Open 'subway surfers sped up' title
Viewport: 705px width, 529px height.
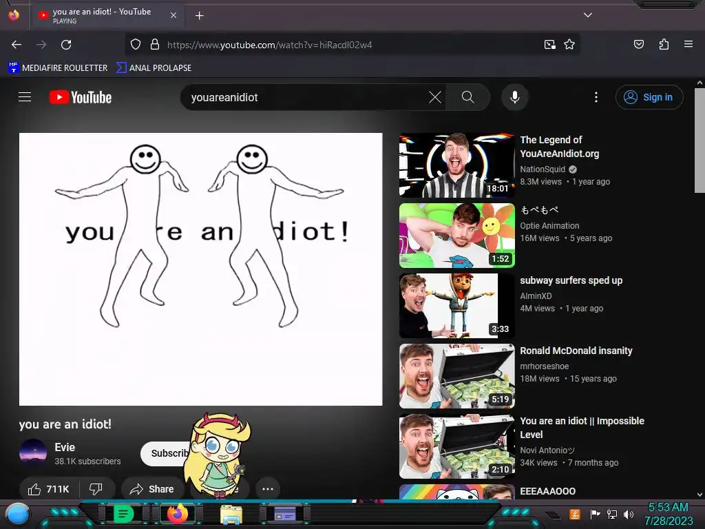[571, 280]
